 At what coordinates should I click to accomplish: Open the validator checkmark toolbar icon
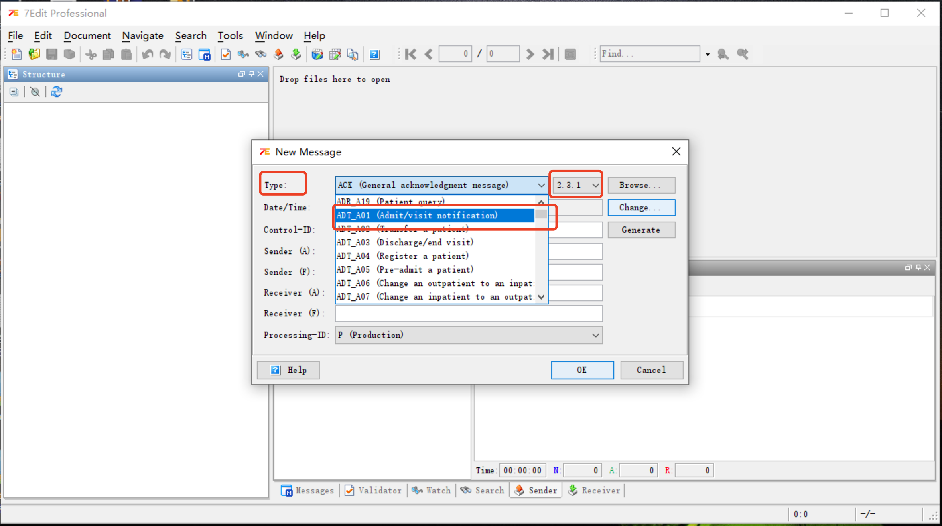[x=225, y=54]
